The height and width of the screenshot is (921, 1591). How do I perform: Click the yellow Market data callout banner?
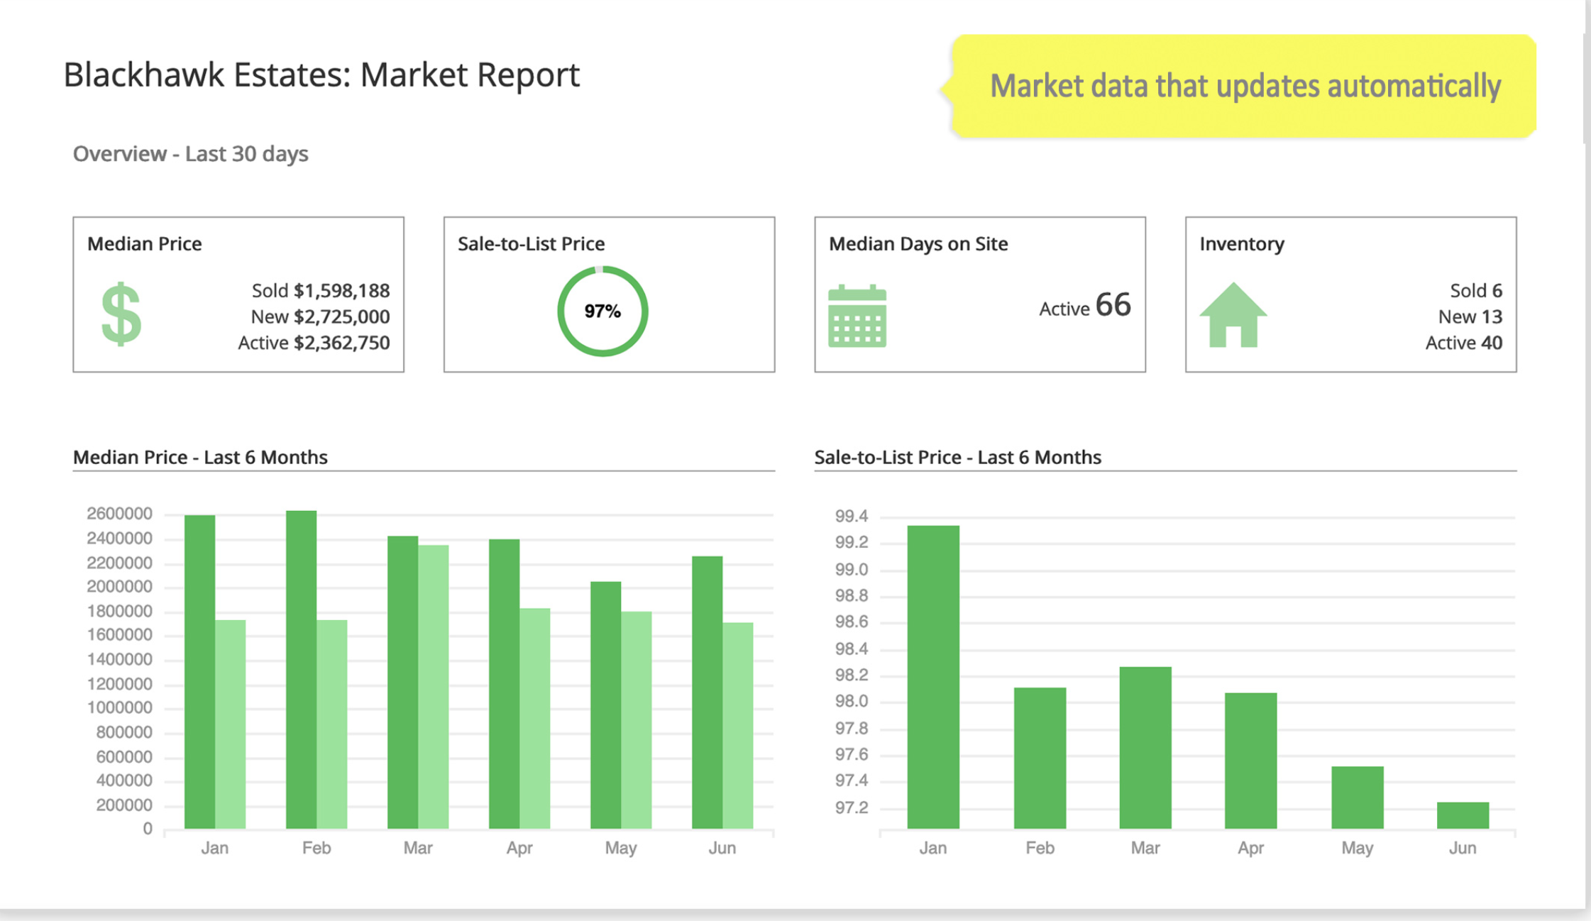click(x=1244, y=86)
